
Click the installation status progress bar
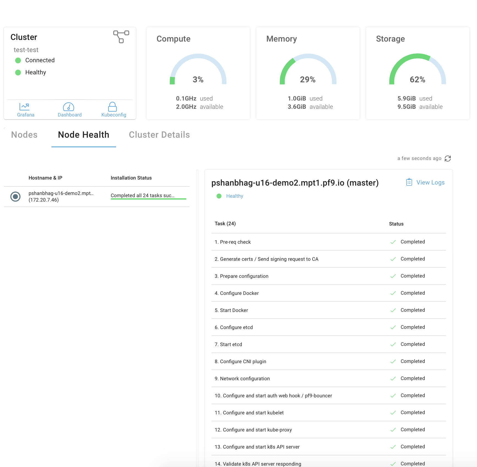coord(148,199)
